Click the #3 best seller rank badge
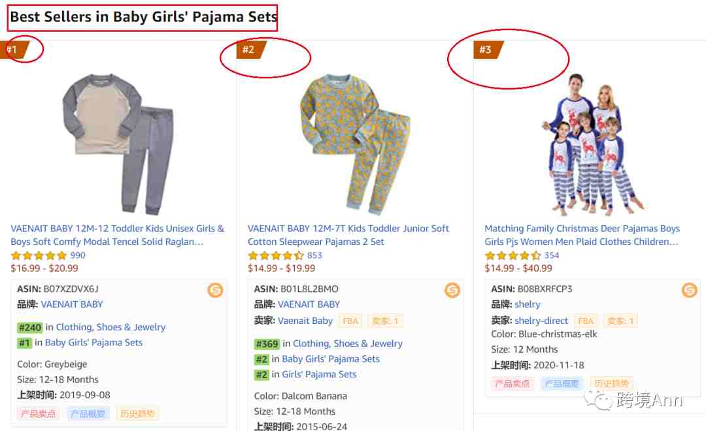706x431 pixels. [488, 50]
